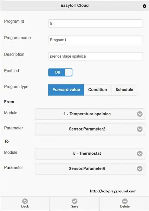Open From Parameter dropdown Sensor.Parameter2
The image size is (149, 211).
point(90,129)
